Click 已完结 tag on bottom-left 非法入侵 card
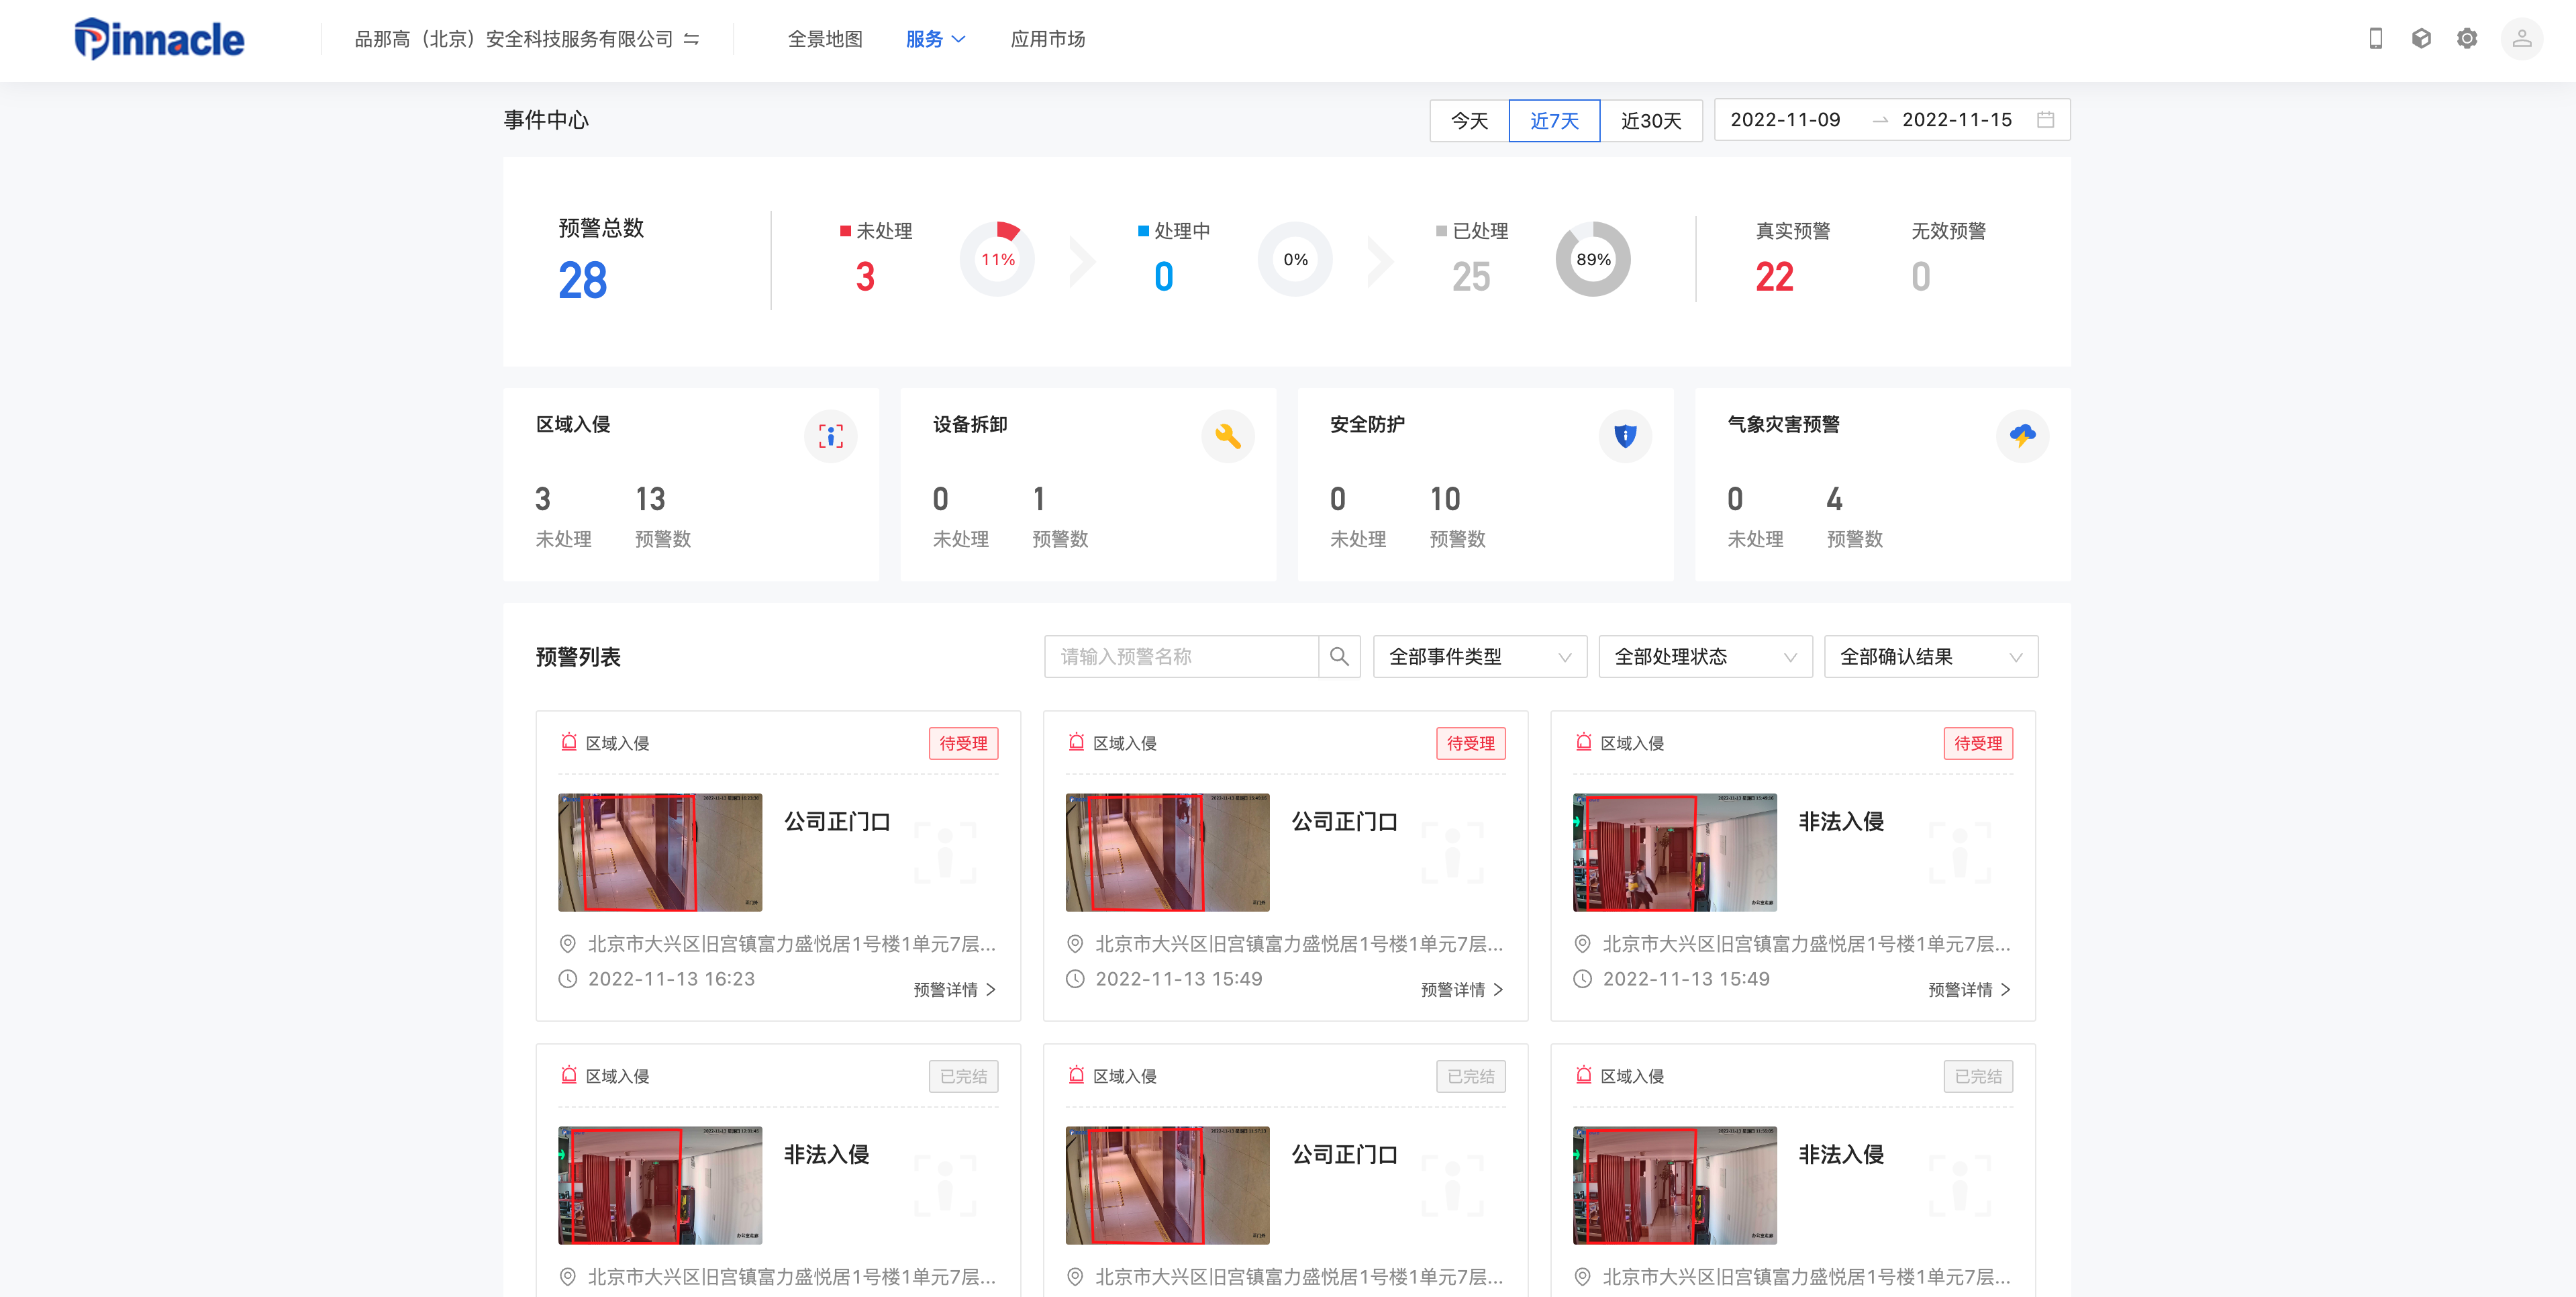Image resolution: width=2576 pixels, height=1297 pixels. pos(963,1076)
